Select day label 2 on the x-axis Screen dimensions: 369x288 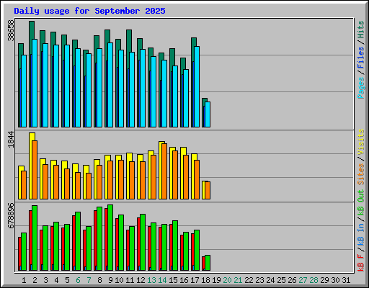pyautogui.click(x=35, y=280)
